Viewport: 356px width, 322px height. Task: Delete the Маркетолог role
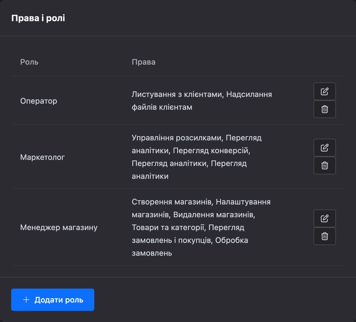[x=324, y=165]
